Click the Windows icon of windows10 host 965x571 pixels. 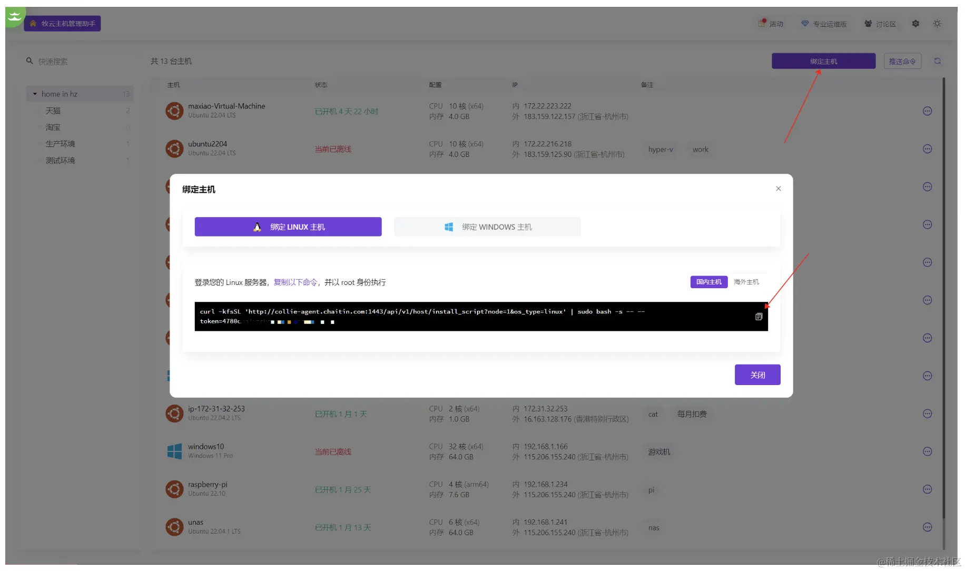174,451
